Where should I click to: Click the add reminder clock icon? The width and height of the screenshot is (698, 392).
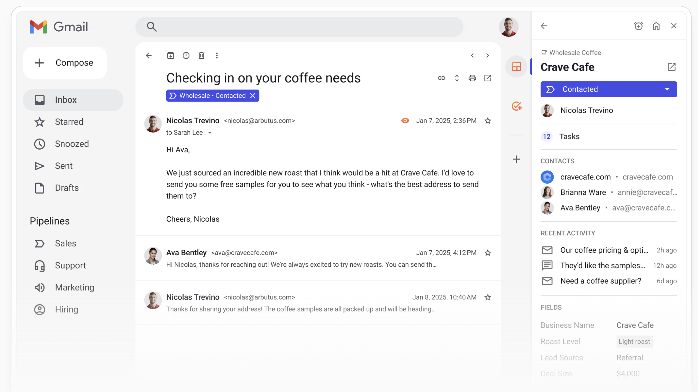click(x=638, y=26)
